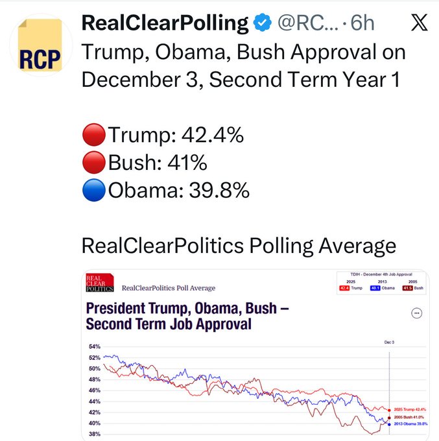Open the RCP profile avatar
This screenshot has height=441, width=439.
[x=40, y=44]
